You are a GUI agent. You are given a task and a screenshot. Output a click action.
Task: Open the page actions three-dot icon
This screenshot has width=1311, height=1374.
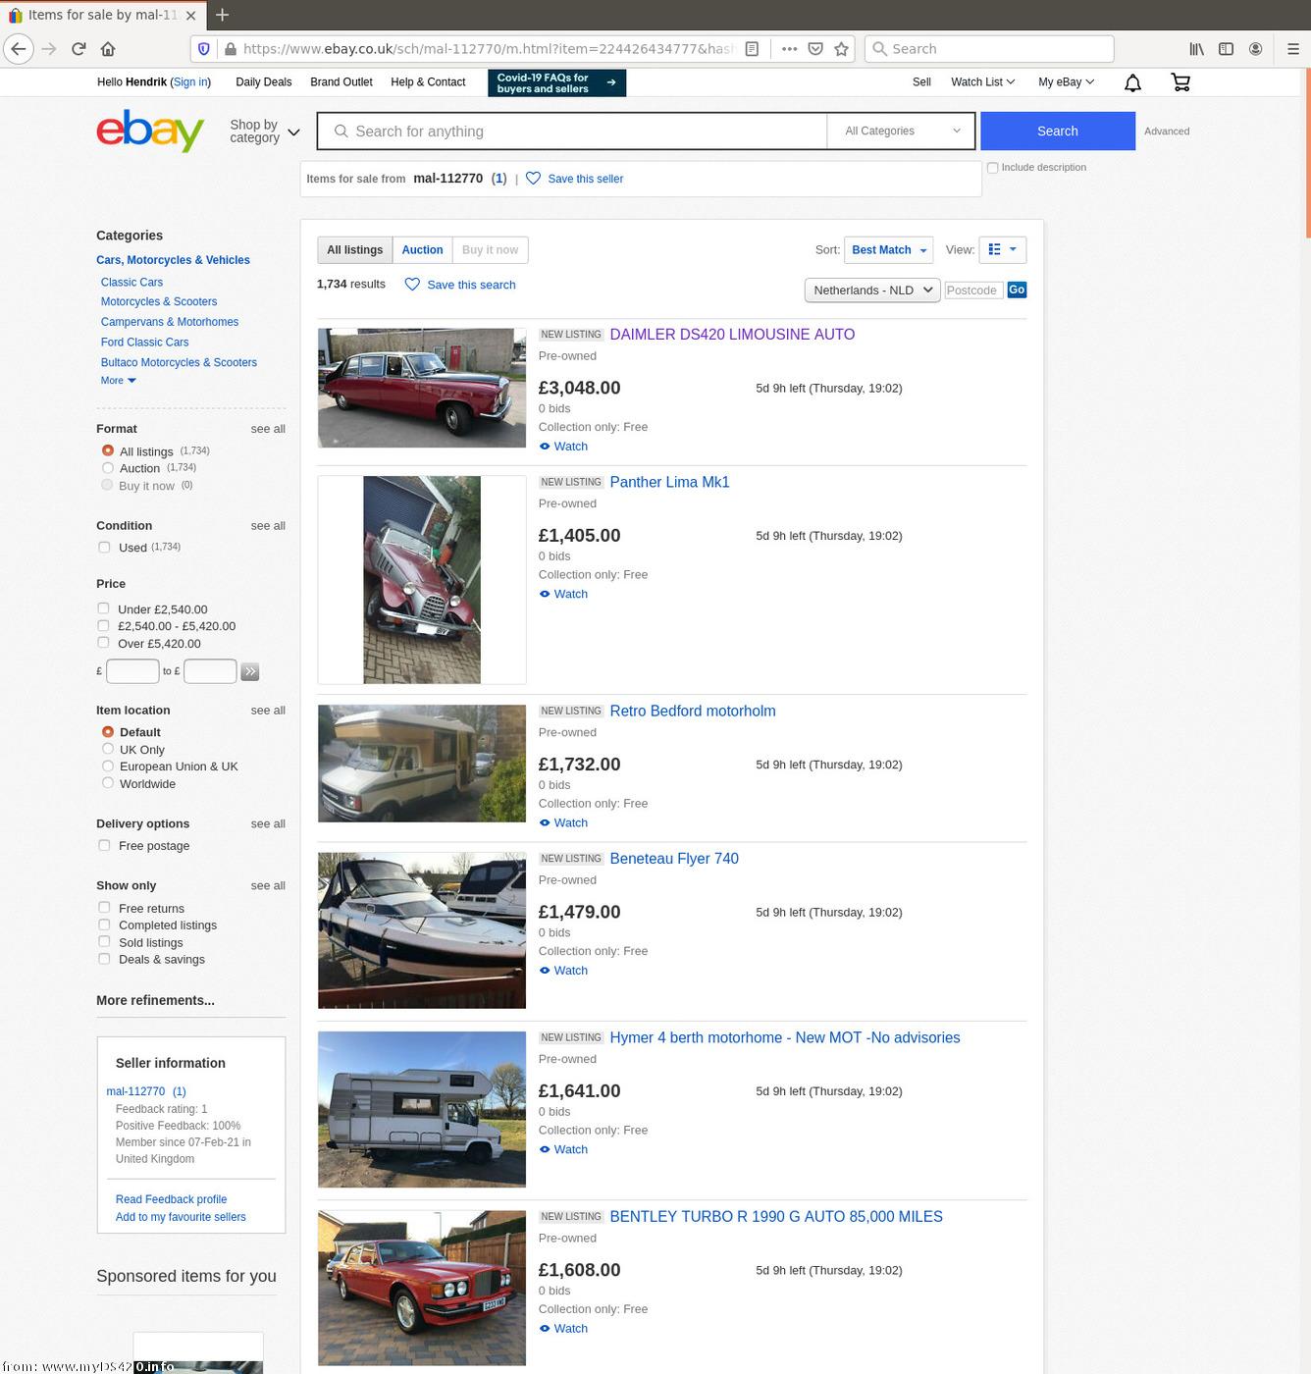tap(789, 48)
